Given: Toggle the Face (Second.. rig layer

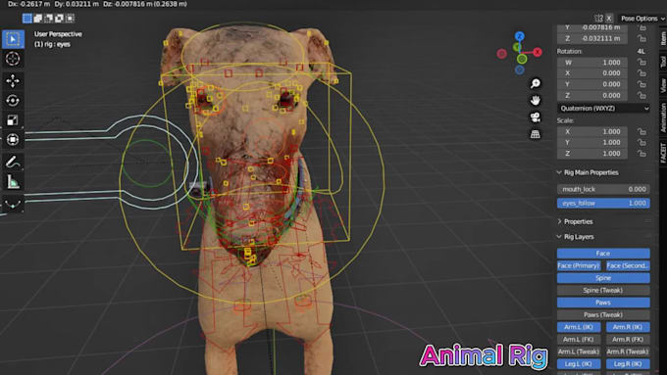Looking at the screenshot, I should coord(628,265).
